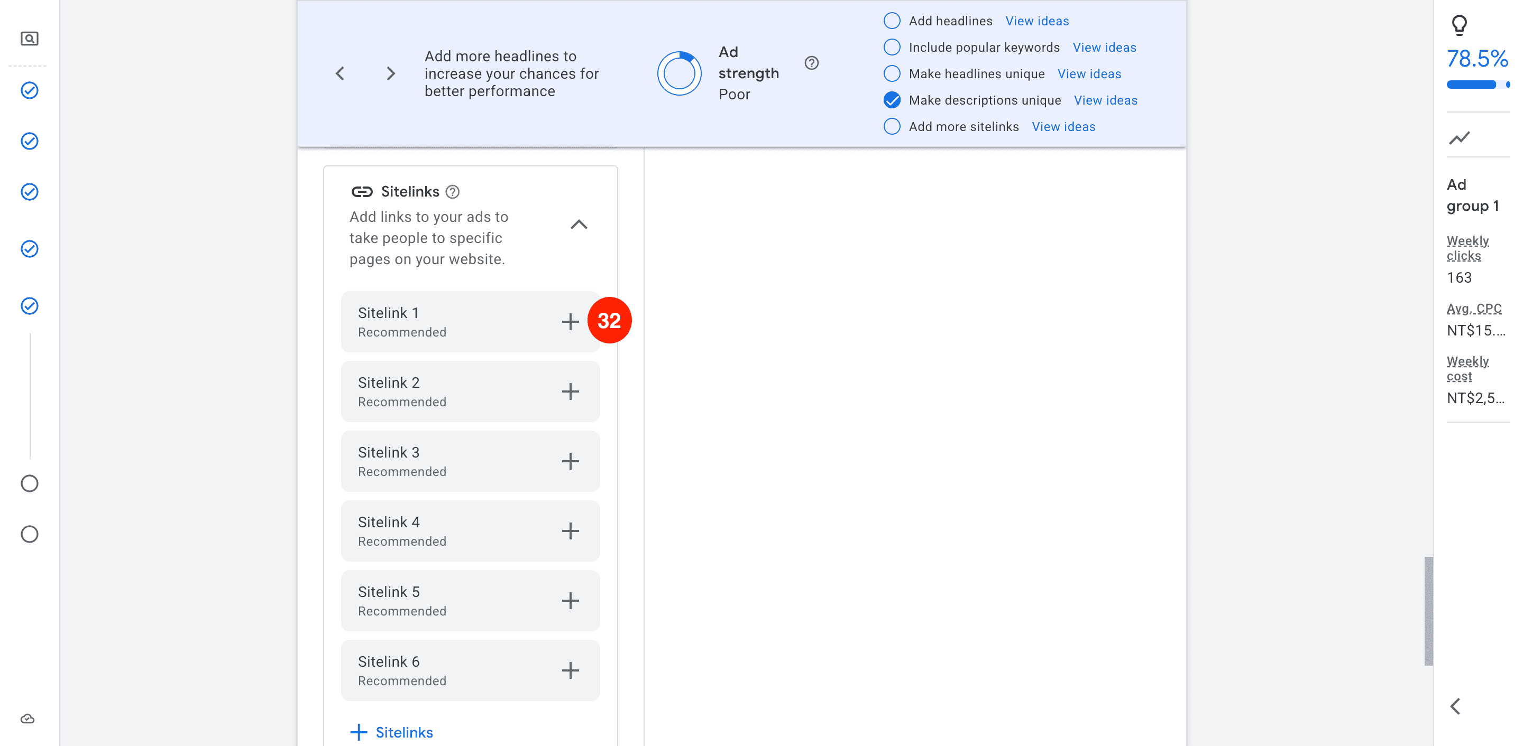Add Sitelink 1 with its plus icon
Image resolution: width=1523 pixels, height=746 pixels.
(570, 322)
